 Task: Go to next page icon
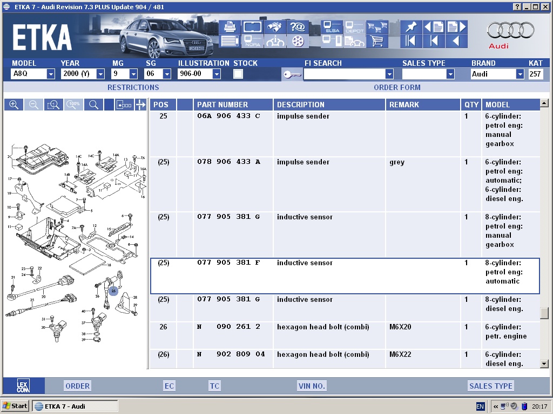pyautogui.click(x=456, y=27)
